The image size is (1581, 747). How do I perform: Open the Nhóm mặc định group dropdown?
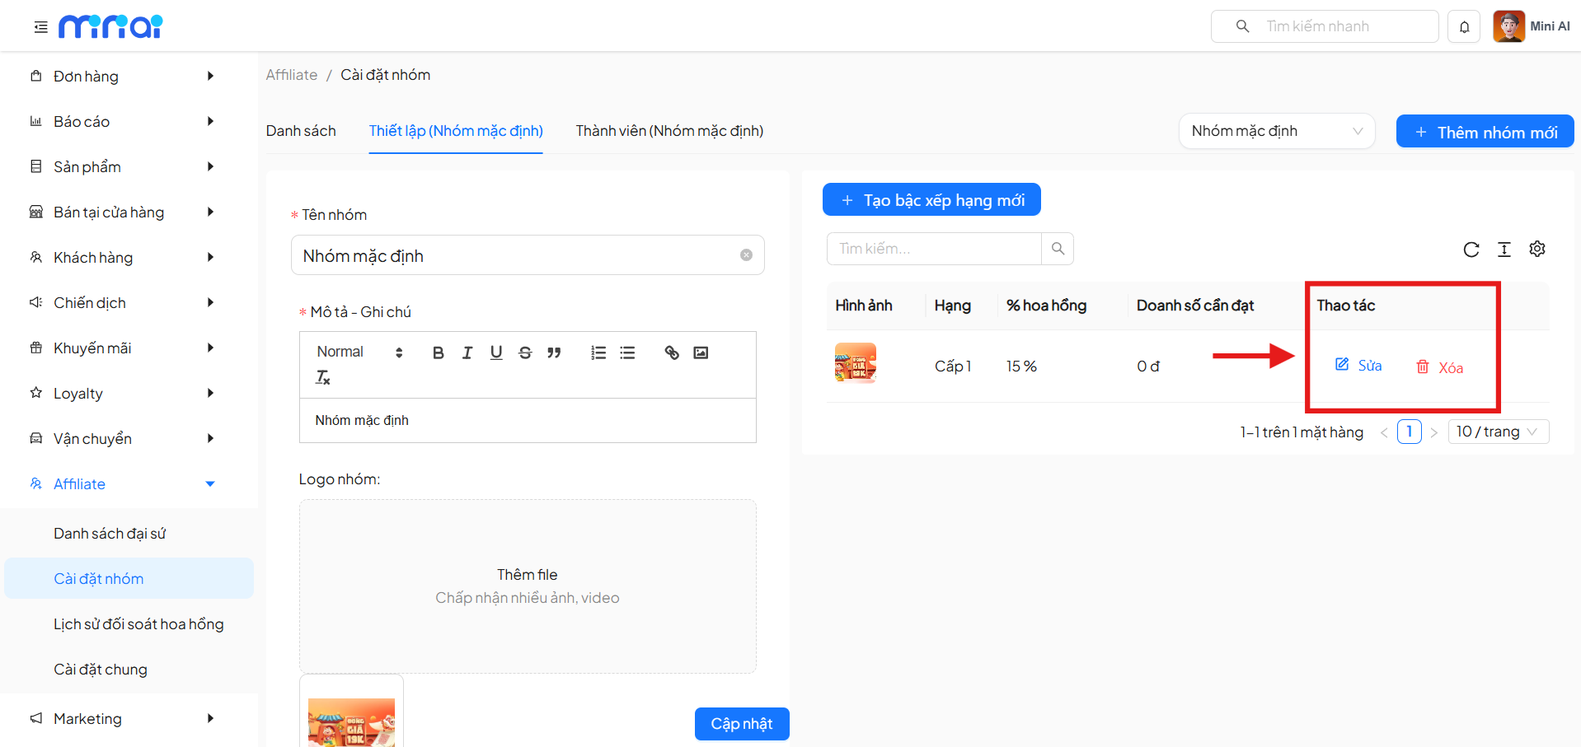(1276, 132)
